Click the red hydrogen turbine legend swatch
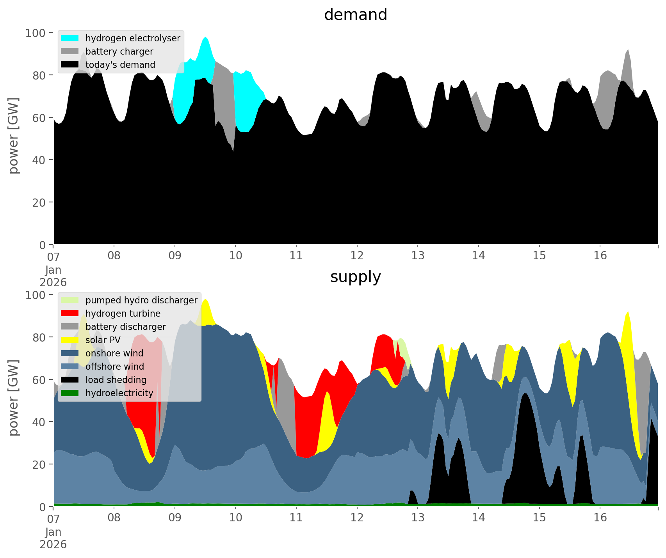Viewport: 666px width, 558px height. (x=70, y=314)
